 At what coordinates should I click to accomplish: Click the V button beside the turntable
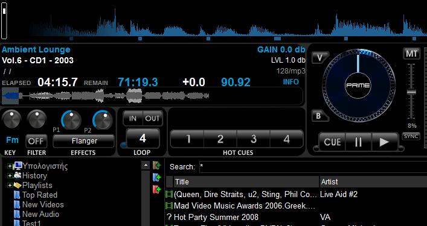pos(319,58)
